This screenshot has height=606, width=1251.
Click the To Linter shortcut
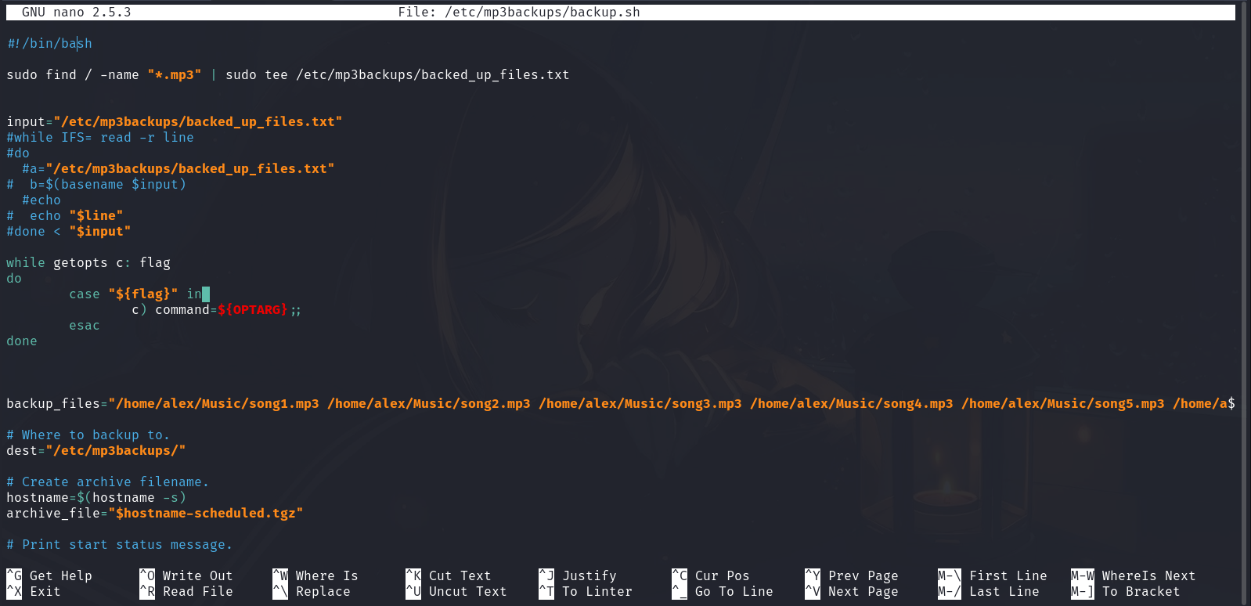pos(597,591)
